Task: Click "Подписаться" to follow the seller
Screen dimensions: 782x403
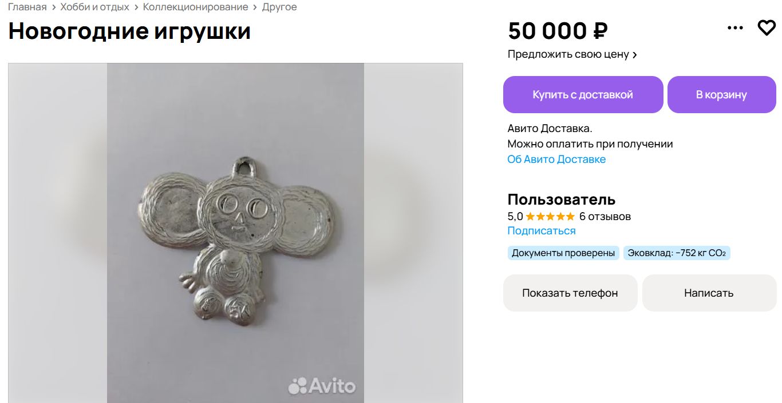Action: [542, 231]
